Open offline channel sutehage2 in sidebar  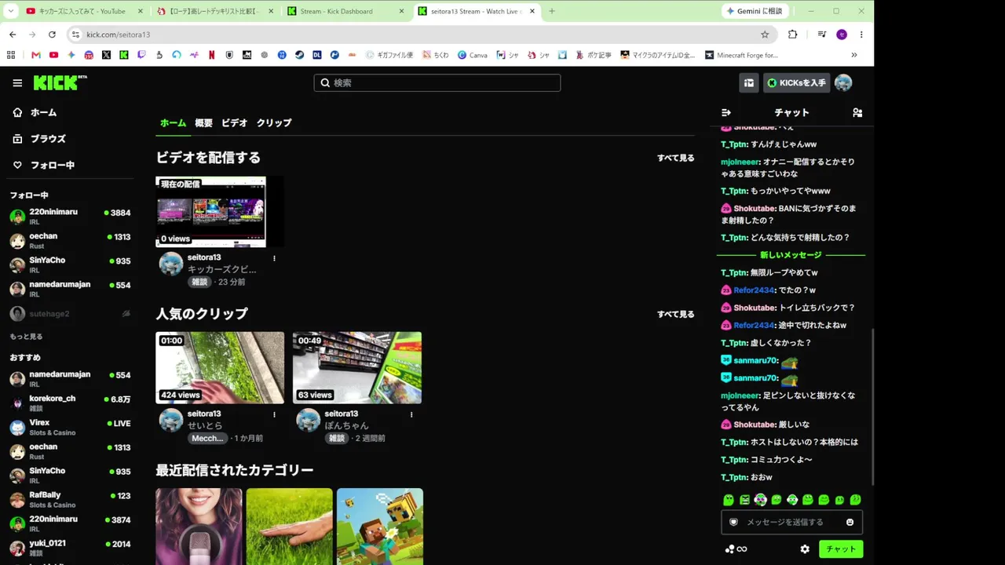[x=70, y=314]
